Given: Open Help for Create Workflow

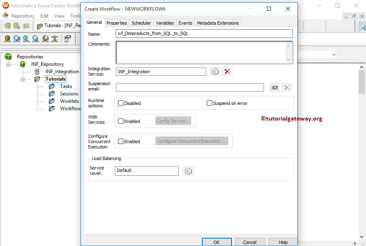Looking at the screenshot, I should (283, 242).
